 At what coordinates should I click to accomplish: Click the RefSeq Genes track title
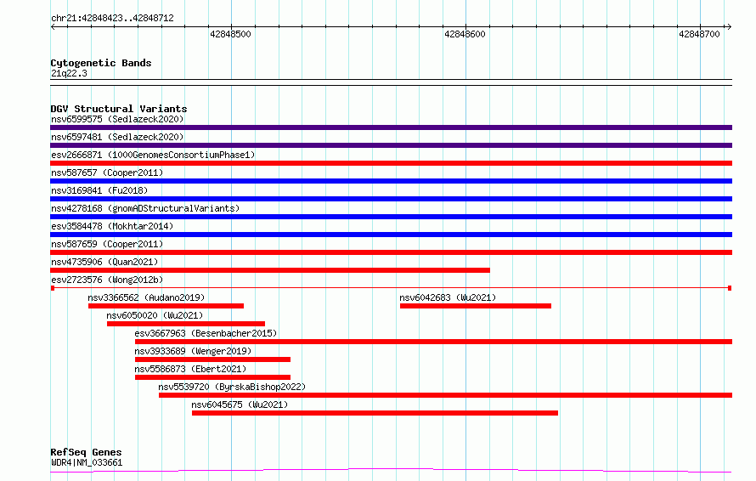[x=86, y=452]
